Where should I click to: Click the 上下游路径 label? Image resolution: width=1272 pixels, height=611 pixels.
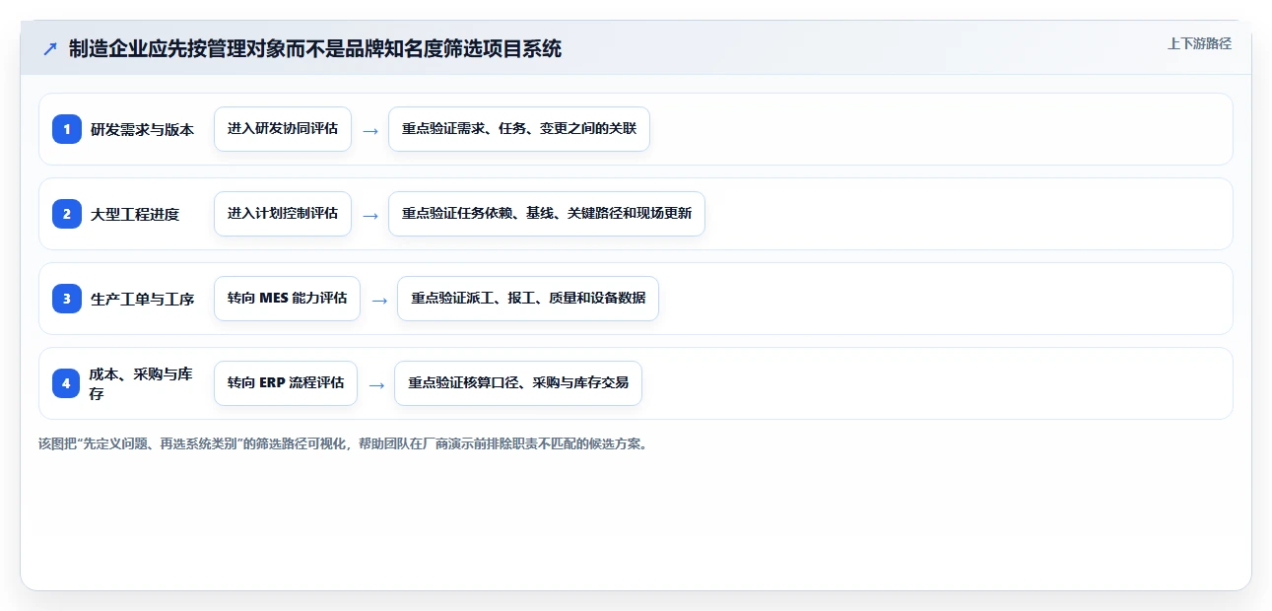click(1199, 43)
